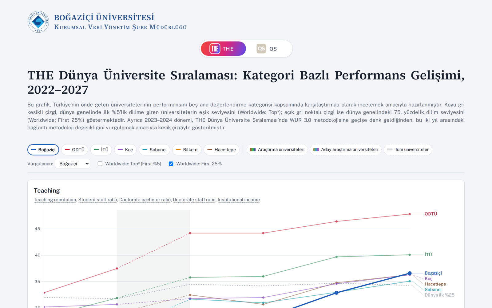Click the last ODTÜ data point on chart
This screenshot has width=492, height=308.
pos(410,214)
